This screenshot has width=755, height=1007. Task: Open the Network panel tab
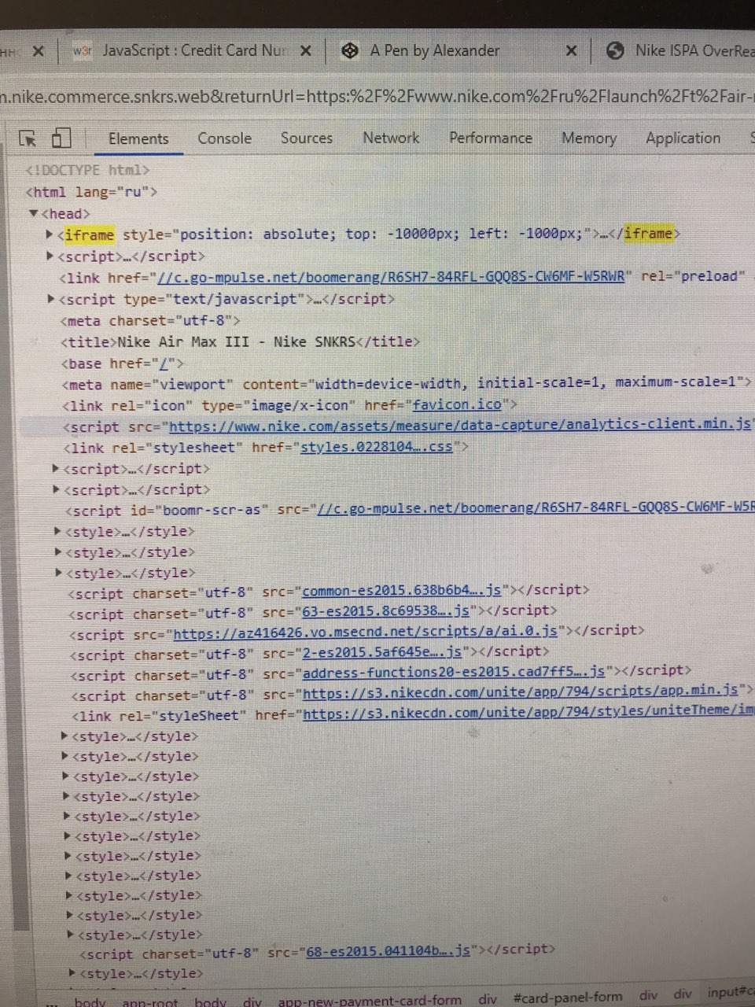391,138
